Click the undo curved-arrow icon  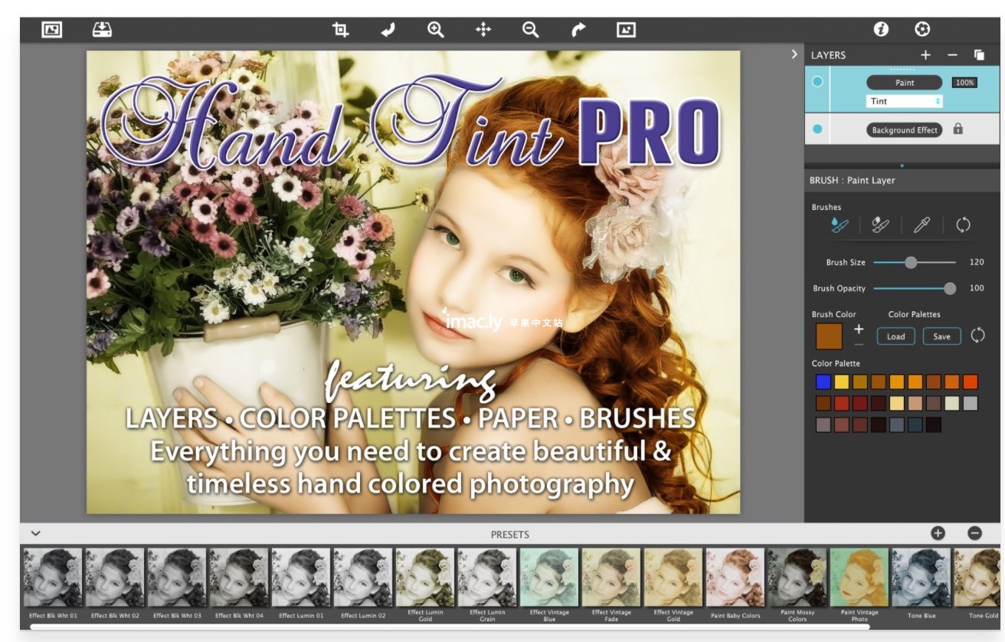[x=388, y=30]
